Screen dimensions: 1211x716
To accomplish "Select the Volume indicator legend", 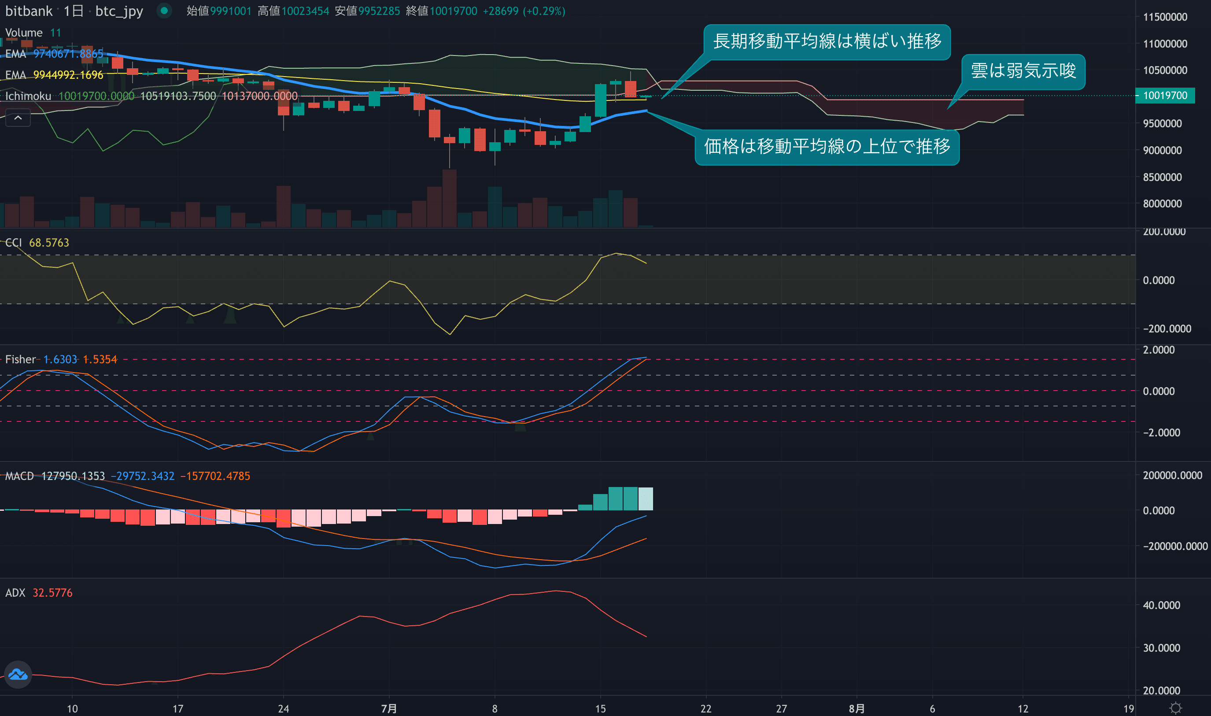I will point(24,32).
